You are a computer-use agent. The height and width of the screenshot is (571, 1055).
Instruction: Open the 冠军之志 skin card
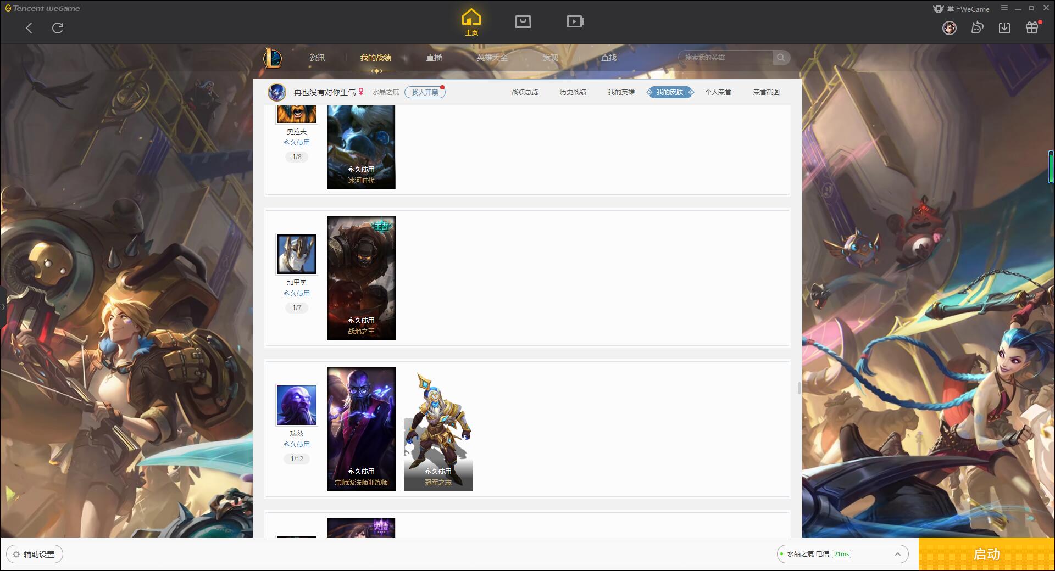[x=438, y=429]
